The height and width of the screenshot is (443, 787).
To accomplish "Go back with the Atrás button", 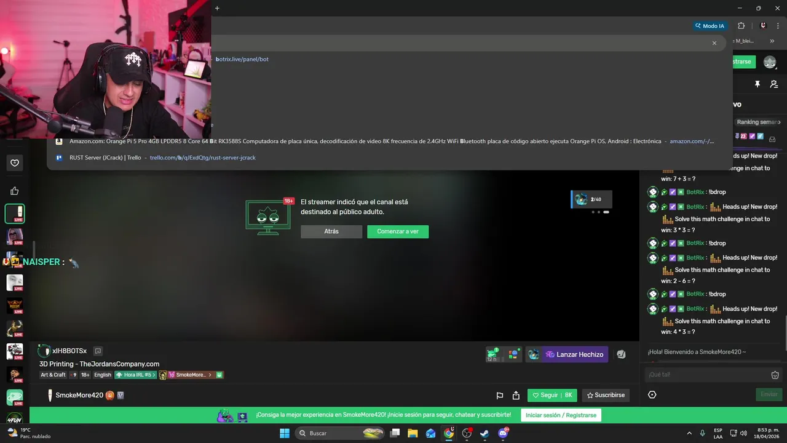I will point(331,231).
